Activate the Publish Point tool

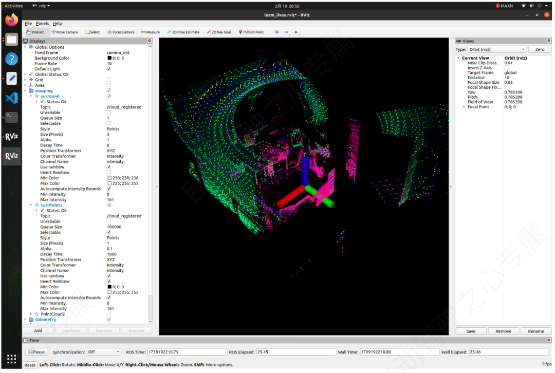point(251,32)
